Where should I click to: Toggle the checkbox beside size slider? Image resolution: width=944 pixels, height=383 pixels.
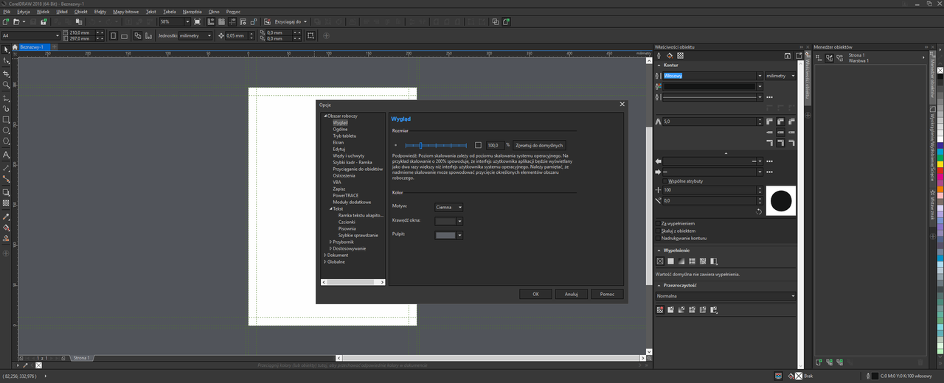[478, 145]
